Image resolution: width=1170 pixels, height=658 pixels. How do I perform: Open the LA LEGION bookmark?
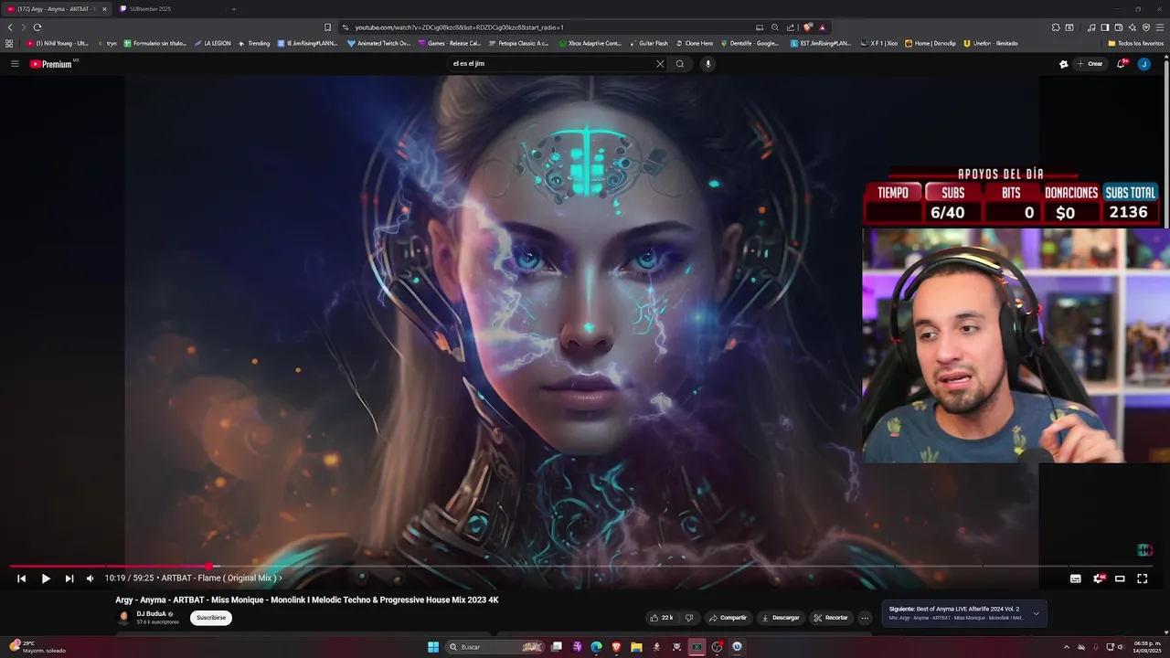[x=212, y=43]
